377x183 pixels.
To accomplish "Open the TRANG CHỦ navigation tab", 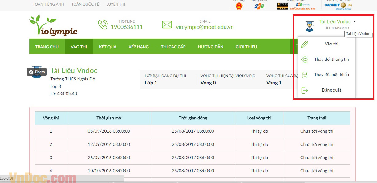I will coord(47,47).
